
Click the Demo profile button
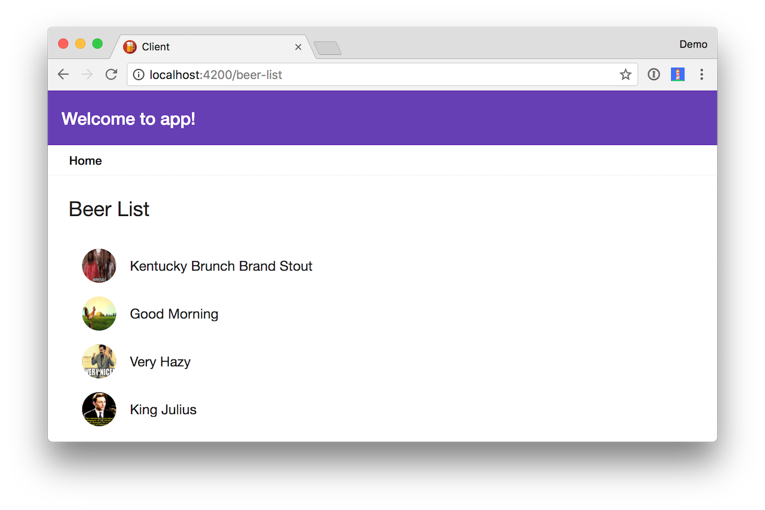point(693,44)
